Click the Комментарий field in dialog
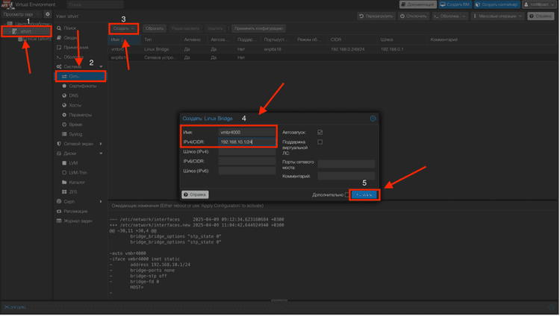Image resolution: width=560 pixels, height=316 pixels. pyautogui.click(x=346, y=176)
